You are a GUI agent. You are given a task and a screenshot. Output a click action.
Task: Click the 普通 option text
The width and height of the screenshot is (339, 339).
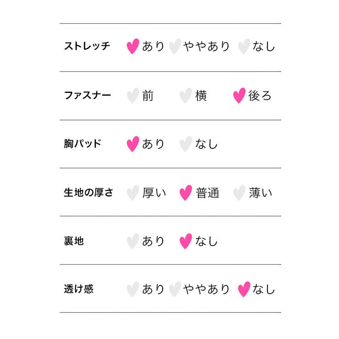pyautogui.click(x=208, y=193)
